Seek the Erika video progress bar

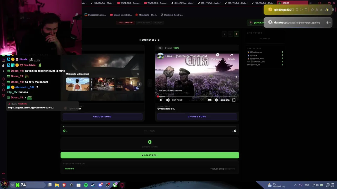tap(197, 96)
